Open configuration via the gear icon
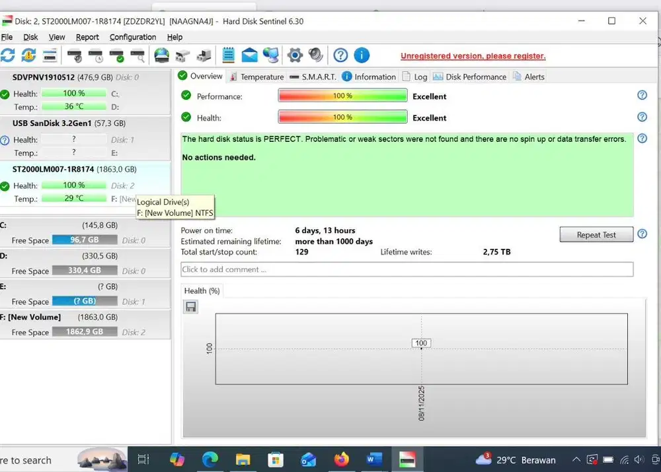Image resolution: width=661 pixels, height=472 pixels. pyautogui.click(x=295, y=55)
